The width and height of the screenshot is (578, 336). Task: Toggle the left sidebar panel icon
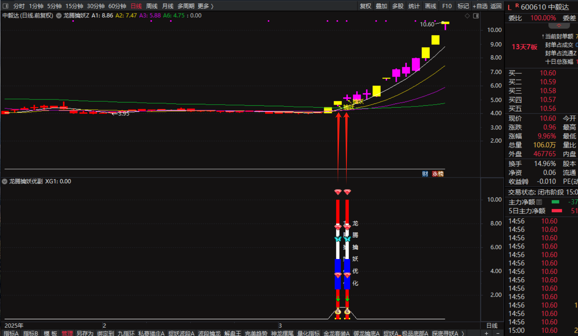click(5, 6)
